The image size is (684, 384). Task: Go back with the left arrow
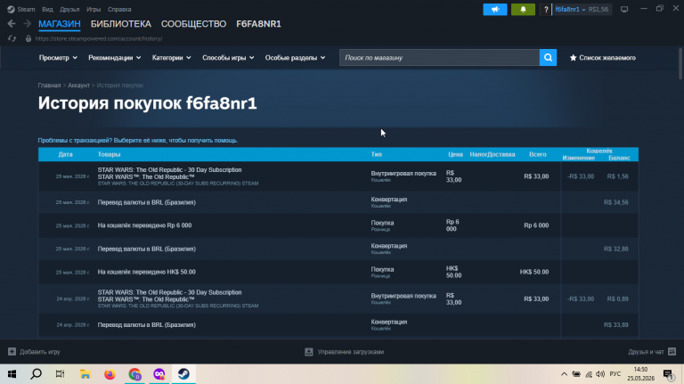(12, 24)
